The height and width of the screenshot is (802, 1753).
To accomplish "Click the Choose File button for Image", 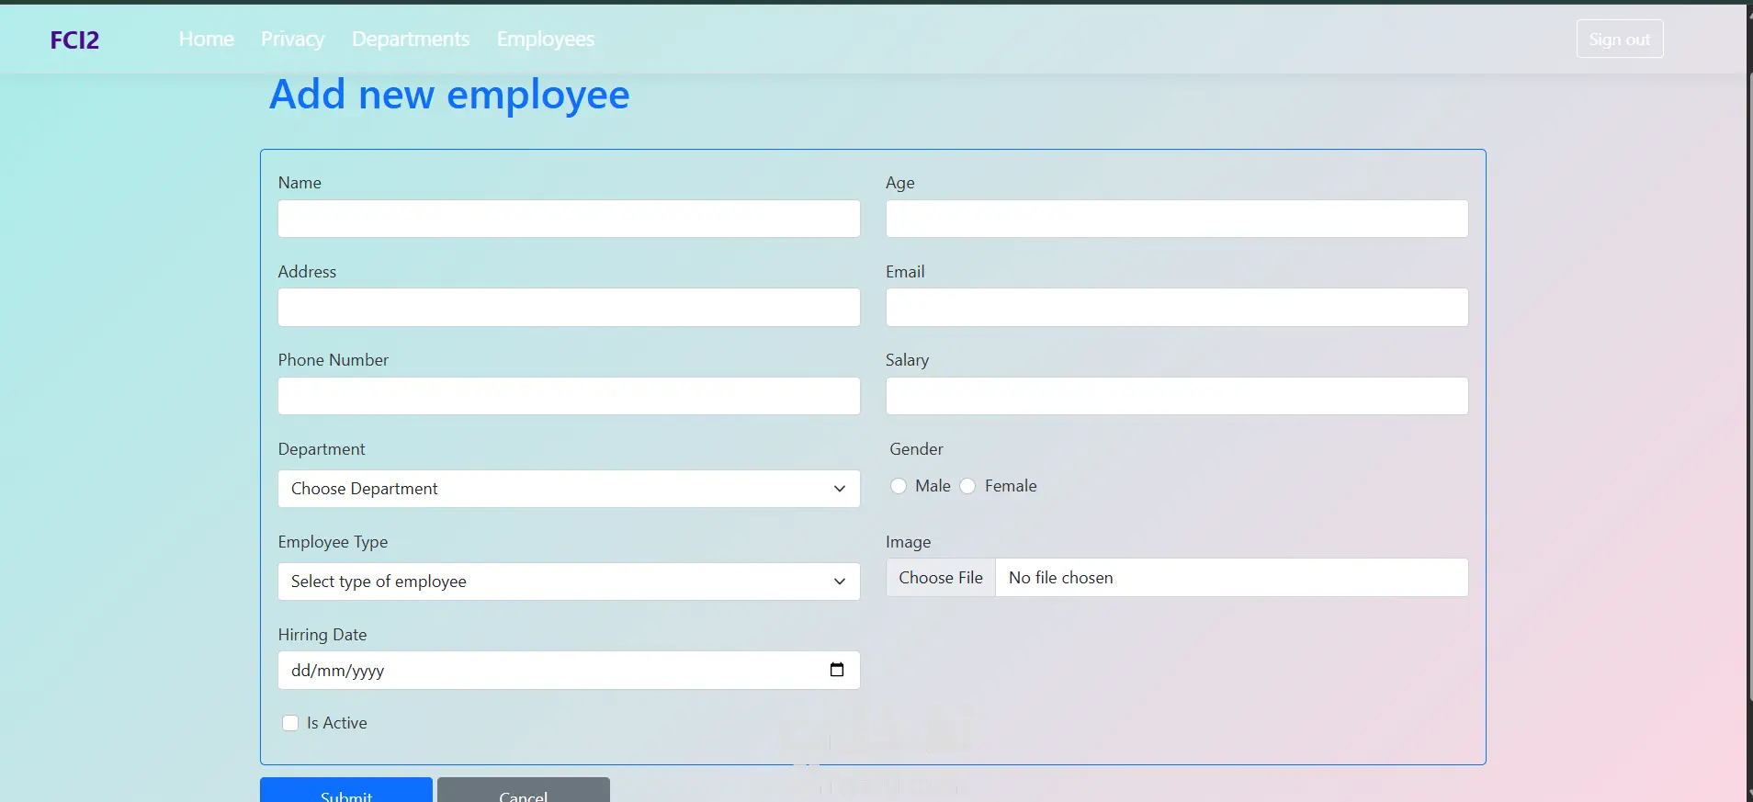I will (941, 578).
